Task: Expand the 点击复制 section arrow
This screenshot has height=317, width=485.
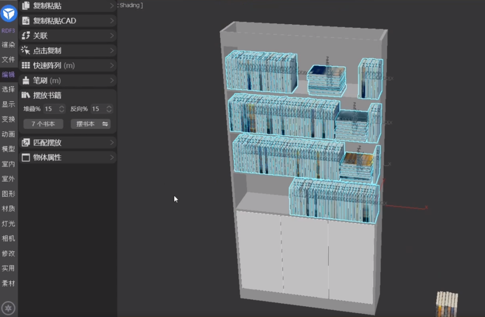Action: [x=112, y=51]
